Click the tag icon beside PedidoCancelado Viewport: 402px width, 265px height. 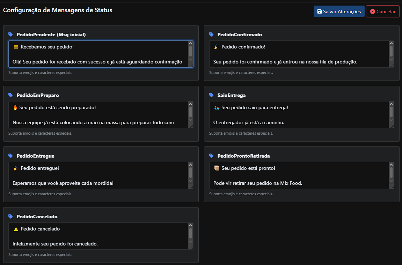pos(10,216)
